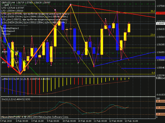The image size is (165, 123).
Task: Select the Fibonacci 23.6 level label
Action: 153,35
